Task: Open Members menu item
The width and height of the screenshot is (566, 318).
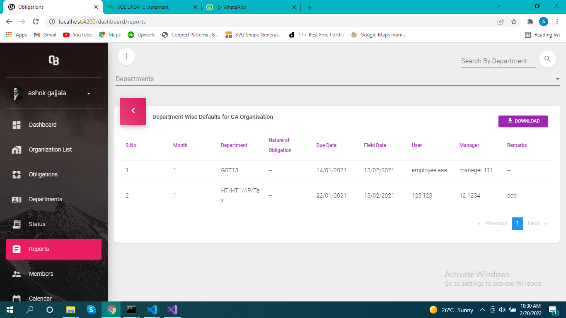Action: [54, 274]
